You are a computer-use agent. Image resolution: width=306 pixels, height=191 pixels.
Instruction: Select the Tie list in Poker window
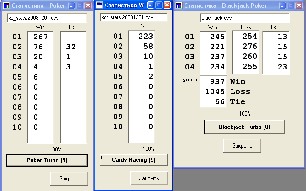[74, 87]
